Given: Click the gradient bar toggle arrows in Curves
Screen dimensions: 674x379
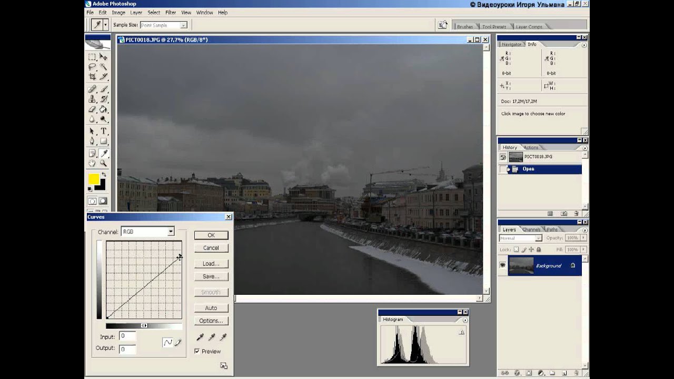Looking at the screenshot, I should point(144,326).
